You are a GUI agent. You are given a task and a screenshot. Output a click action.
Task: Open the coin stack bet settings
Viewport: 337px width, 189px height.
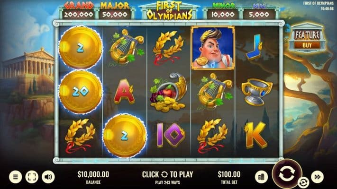(261, 177)
